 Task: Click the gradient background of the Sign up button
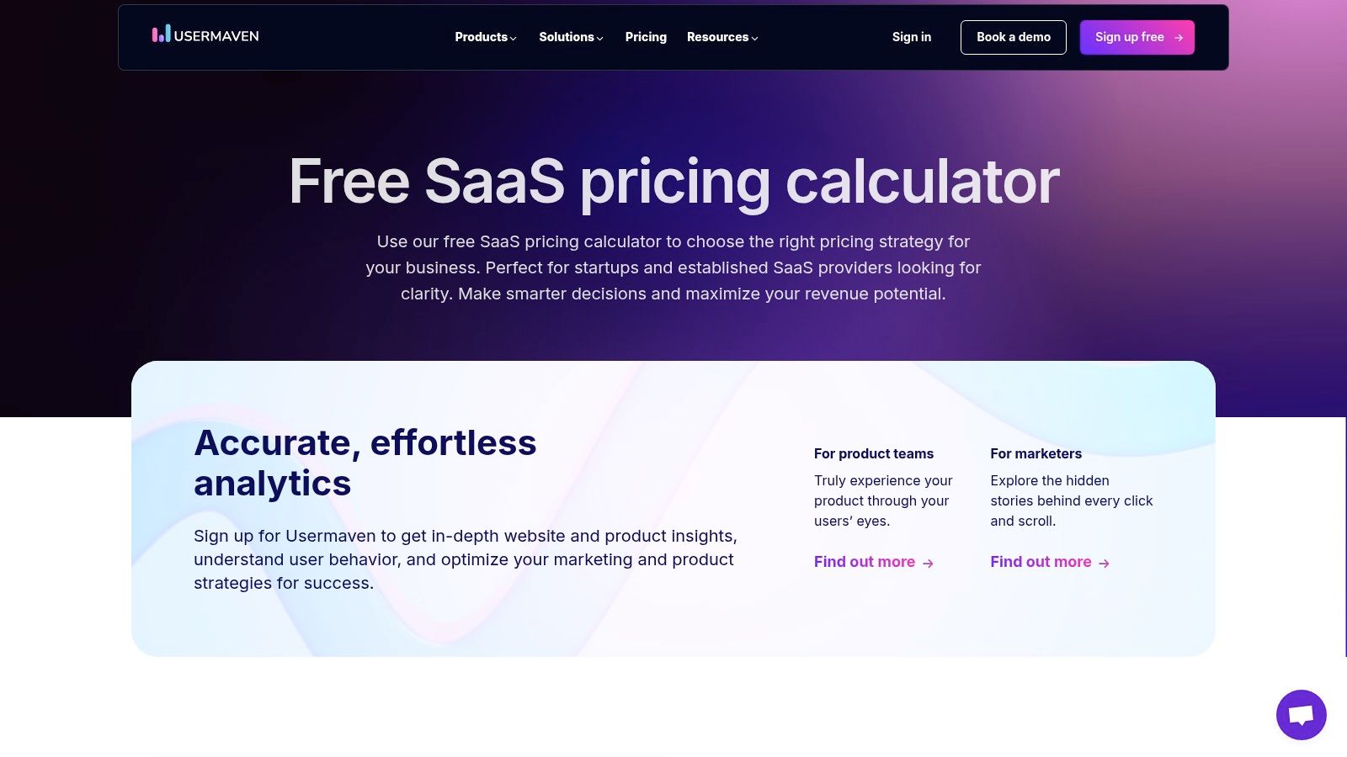1137,37
